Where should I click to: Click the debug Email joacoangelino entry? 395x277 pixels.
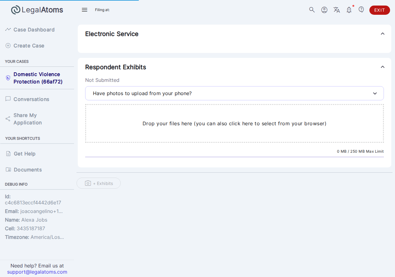click(x=34, y=211)
